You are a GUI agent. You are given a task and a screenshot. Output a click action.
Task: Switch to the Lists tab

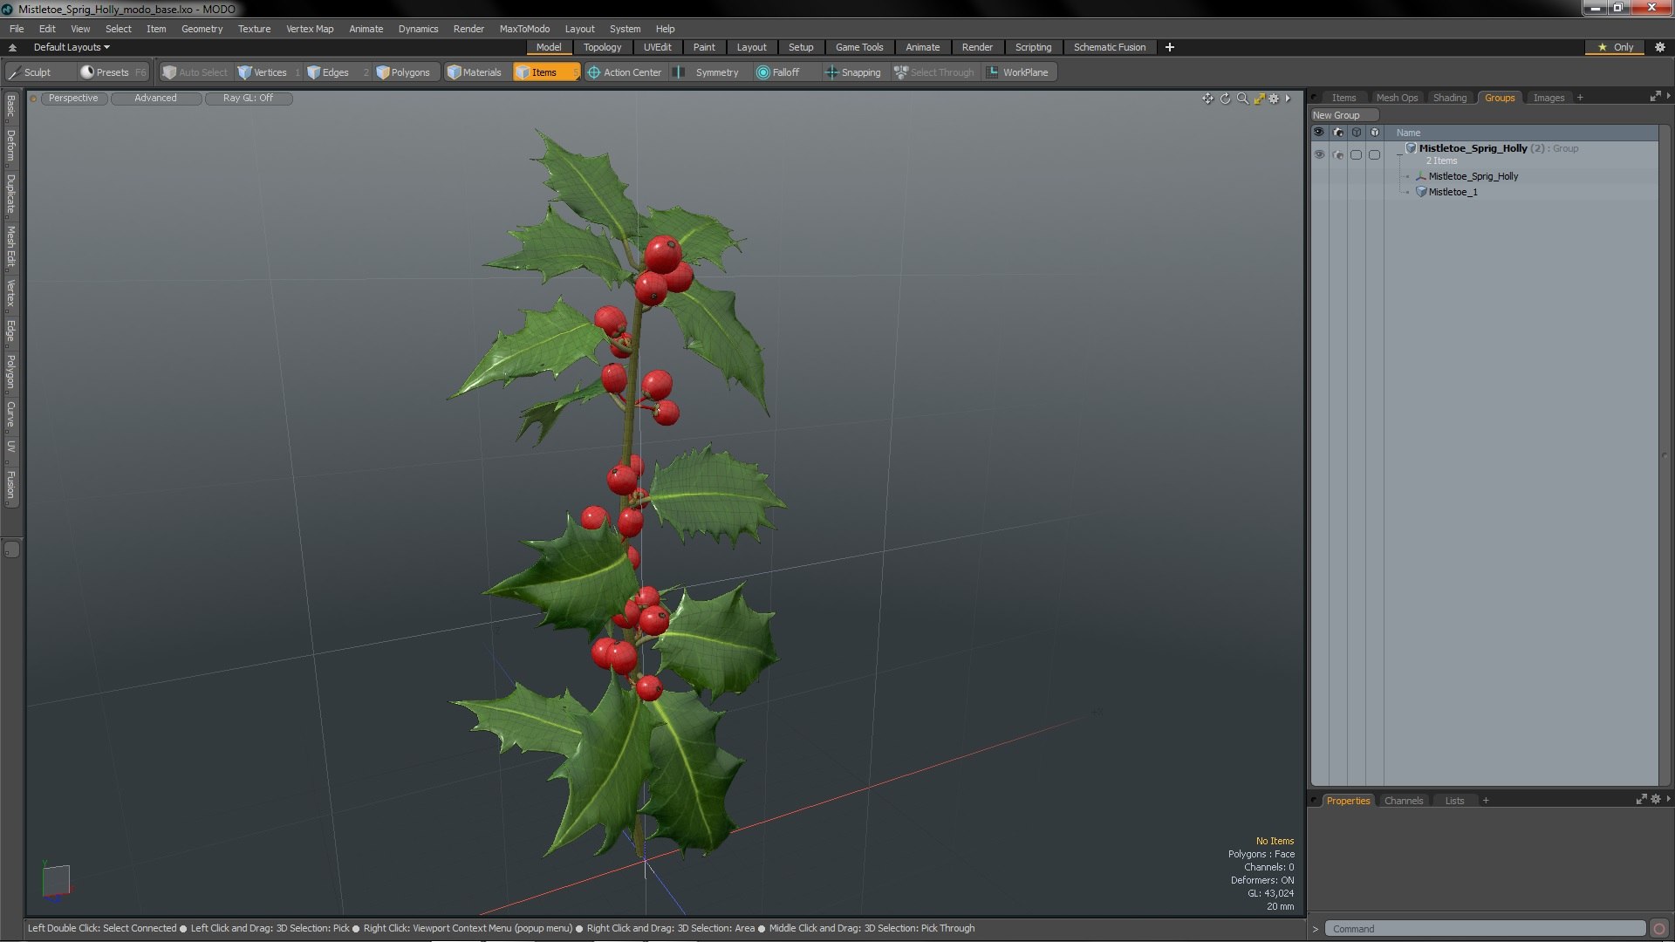pyautogui.click(x=1454, y=801)
